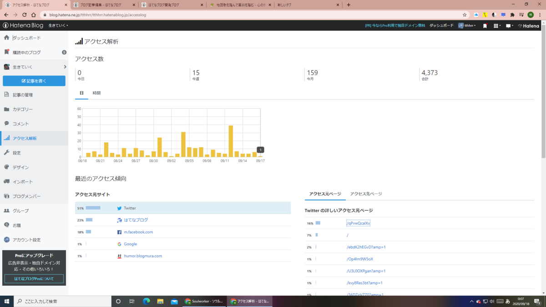
Task: Open 記事の管理 in the sidebar
Action: (23, 95)
